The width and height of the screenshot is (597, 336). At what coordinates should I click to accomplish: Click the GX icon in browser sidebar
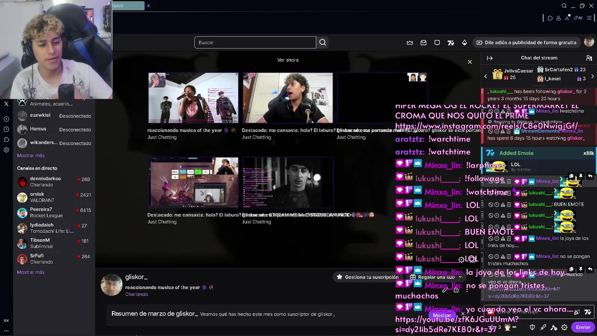7,321
